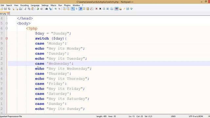This screenshot has height=118, width=210.
Task: Click the Zoom In toolbar icon
Action: [x=55, y=9]
